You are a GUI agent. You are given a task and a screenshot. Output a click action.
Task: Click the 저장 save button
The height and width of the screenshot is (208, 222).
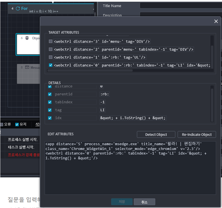click(122, 201)
